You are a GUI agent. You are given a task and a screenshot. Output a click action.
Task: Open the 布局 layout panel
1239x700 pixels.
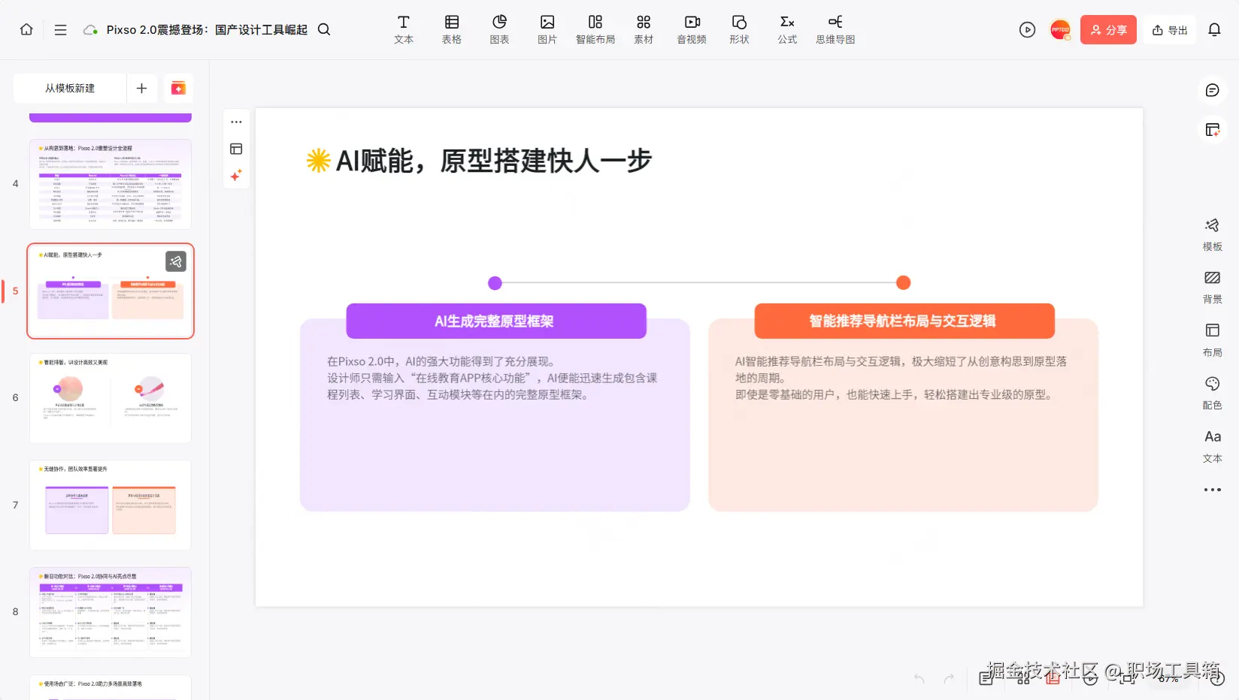tap(1212, 340)
